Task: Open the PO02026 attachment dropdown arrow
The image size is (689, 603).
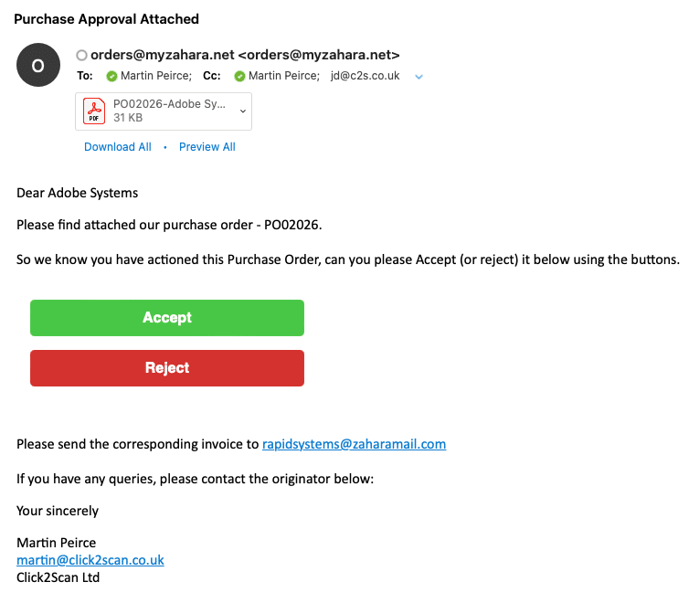Action: coord(242,111)
